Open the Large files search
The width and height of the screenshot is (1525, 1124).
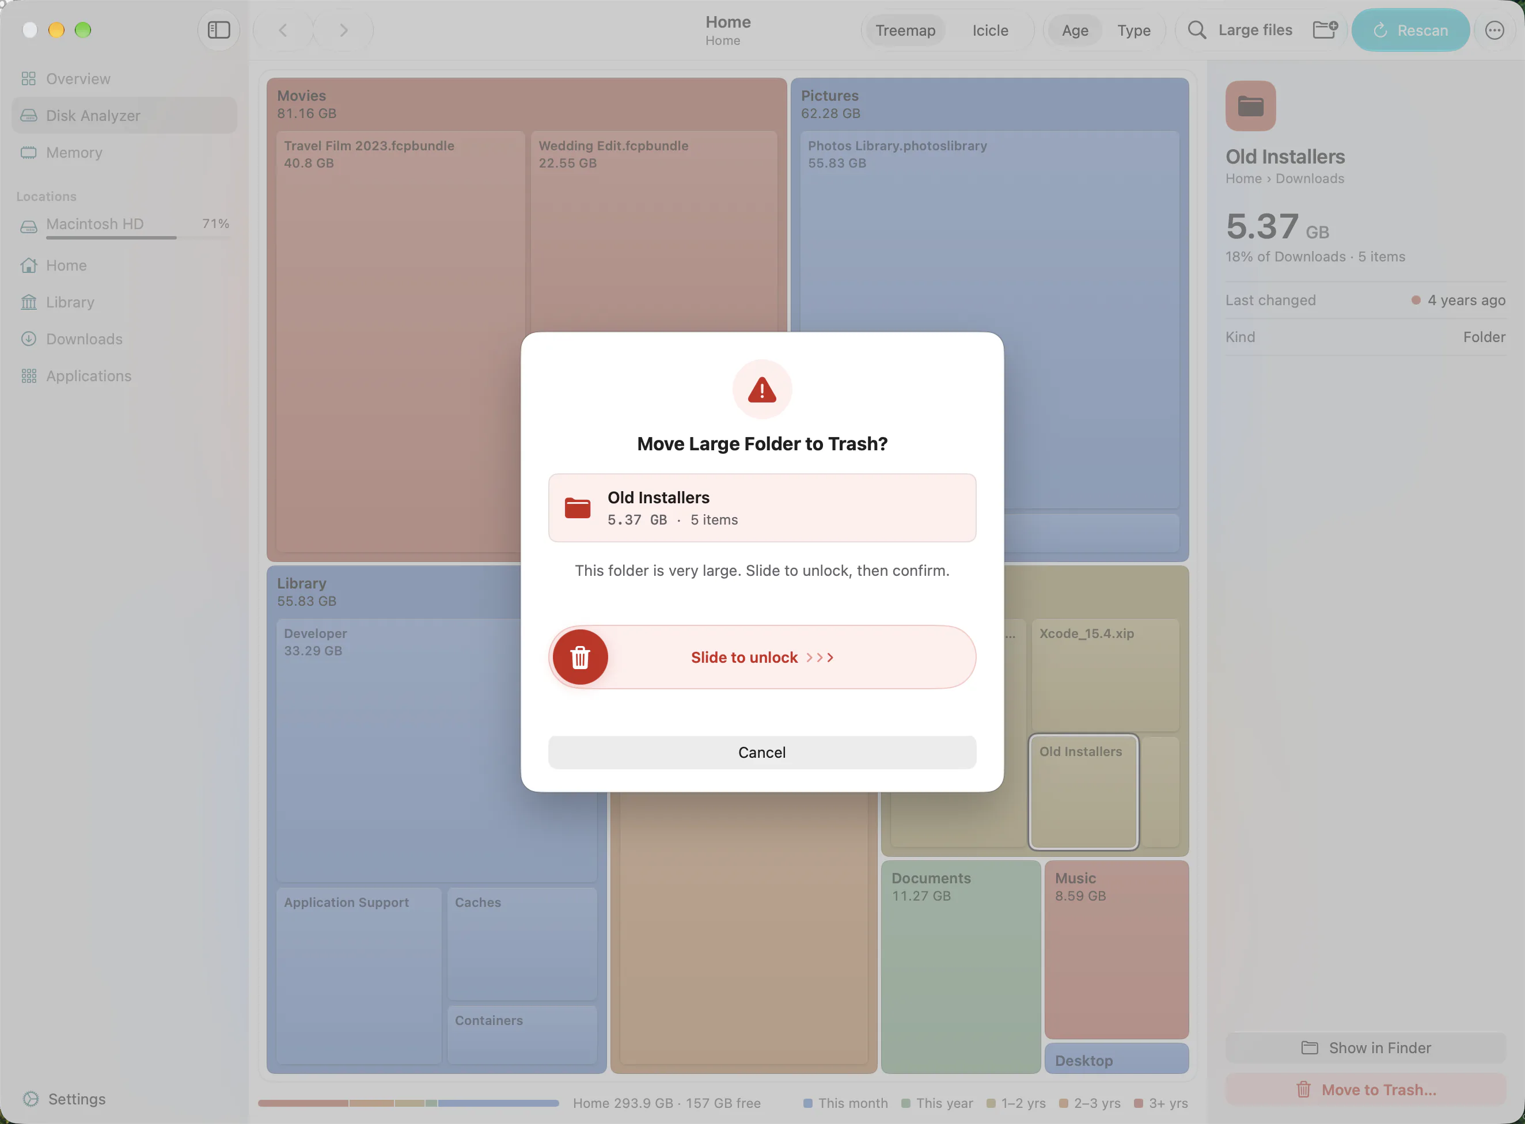click(1255, 30)
